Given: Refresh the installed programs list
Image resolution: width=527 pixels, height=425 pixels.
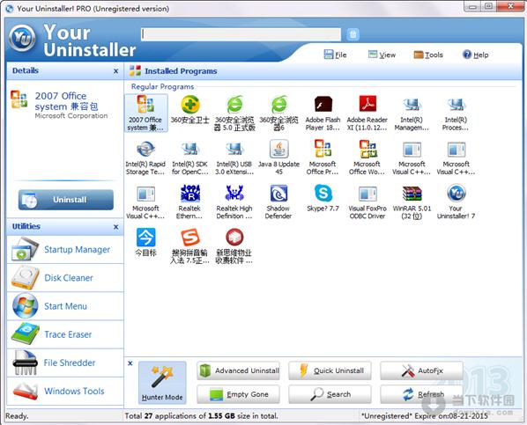Looking at the screenshot, I should (x=422, y=394).
